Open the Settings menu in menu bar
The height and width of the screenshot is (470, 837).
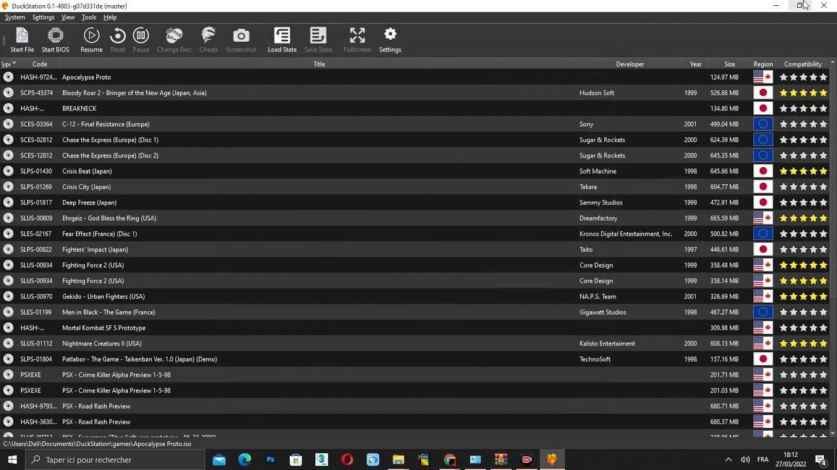[43, 17]
